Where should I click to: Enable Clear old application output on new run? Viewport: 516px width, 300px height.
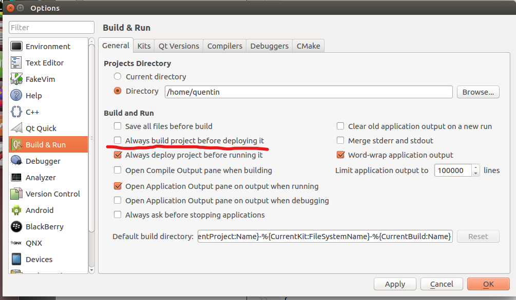pyautogui.click(x=340, y=126)
